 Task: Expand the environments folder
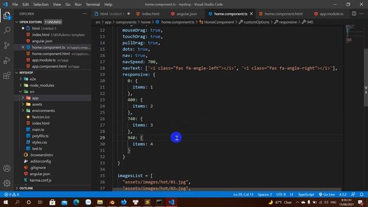(23, 110)
